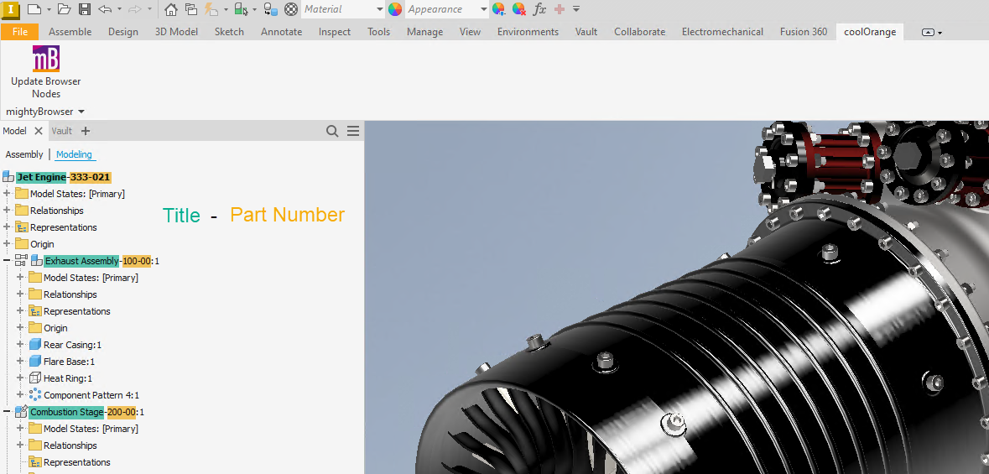Switch to the Design ribbon tab
989x474 pixels.
click(123, 32)
